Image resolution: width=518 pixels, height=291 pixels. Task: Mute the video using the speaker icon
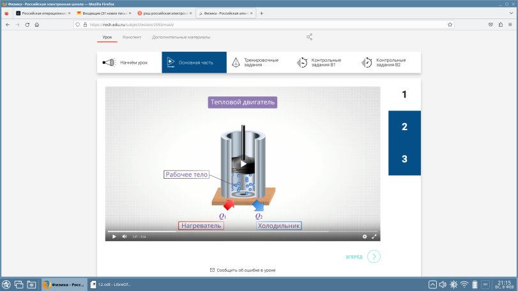click(x=125, y=236)
